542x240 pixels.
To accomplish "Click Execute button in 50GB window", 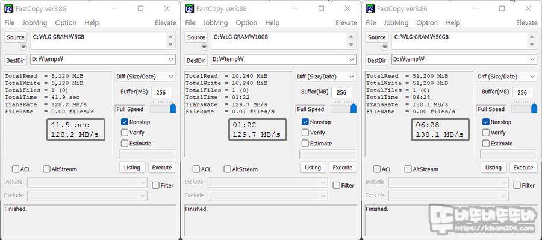I will tap(523, 168).
